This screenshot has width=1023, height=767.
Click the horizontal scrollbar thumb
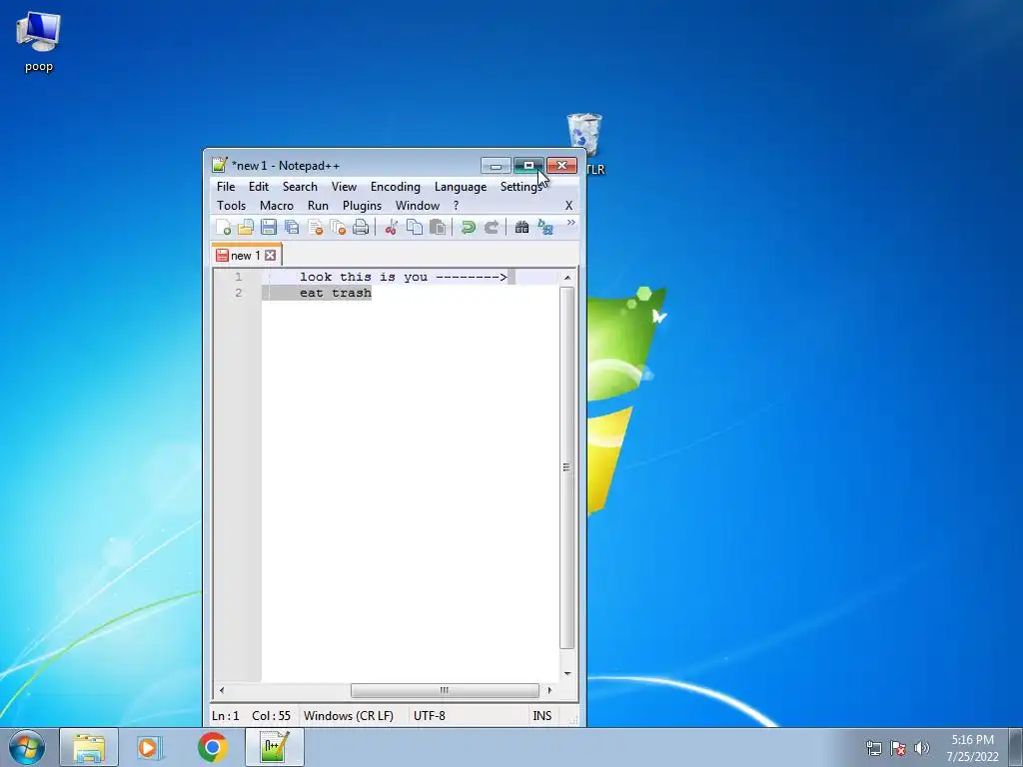(x=445, y=690)
